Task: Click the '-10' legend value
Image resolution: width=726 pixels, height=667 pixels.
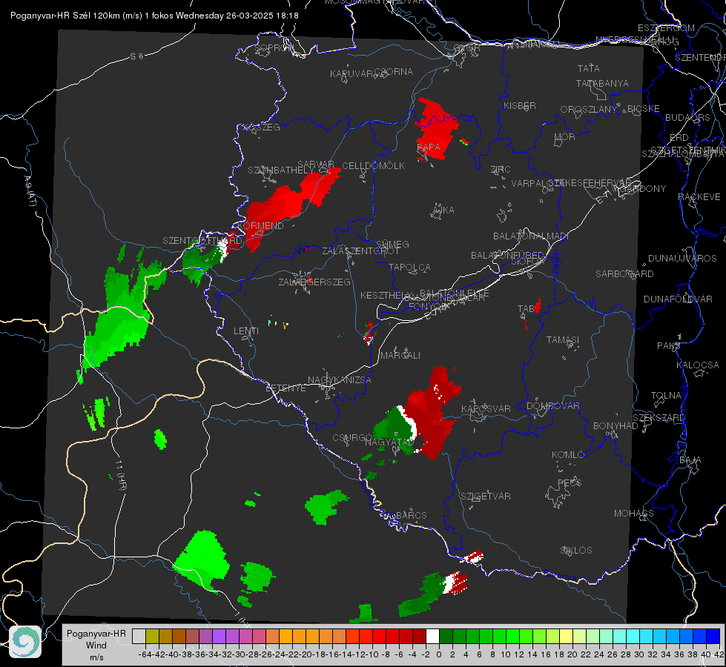Action: 372,654
